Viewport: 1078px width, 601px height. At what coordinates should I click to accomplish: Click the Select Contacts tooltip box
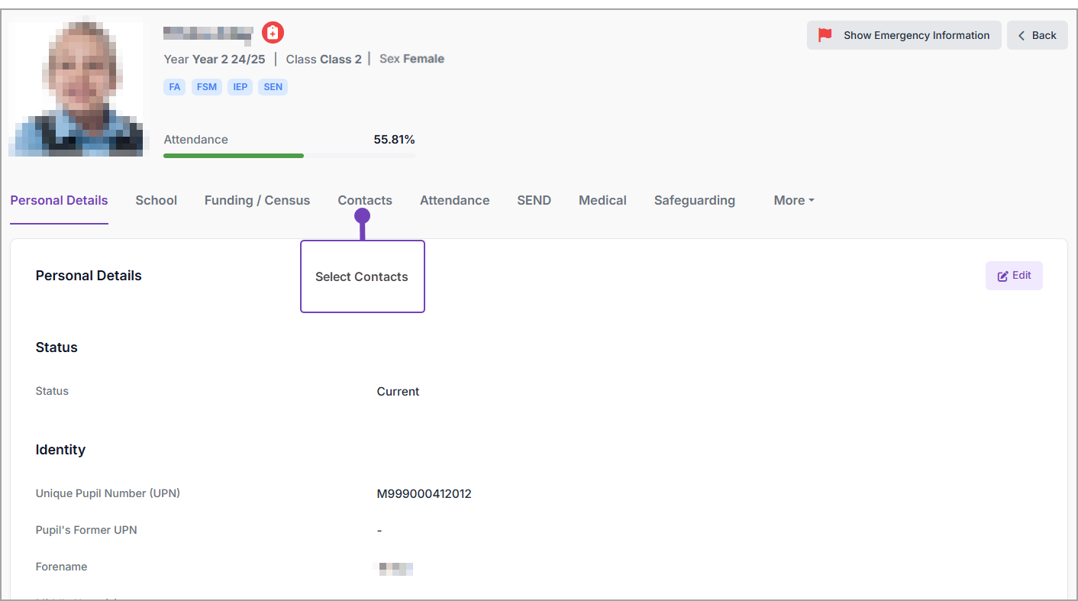point(362,276)
